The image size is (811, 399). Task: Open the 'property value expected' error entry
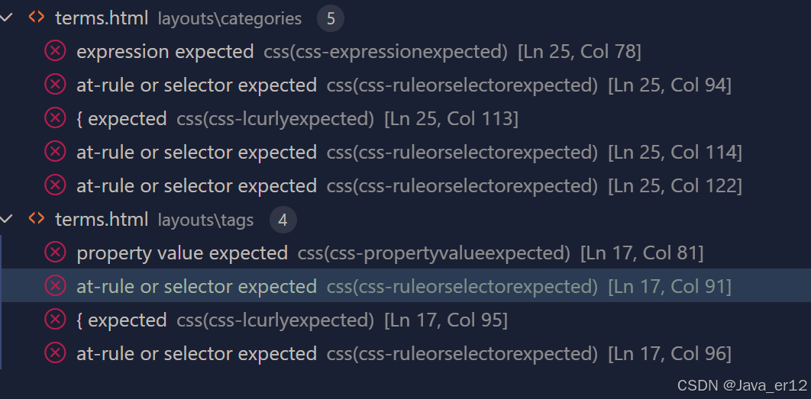[x=182, y=253]
